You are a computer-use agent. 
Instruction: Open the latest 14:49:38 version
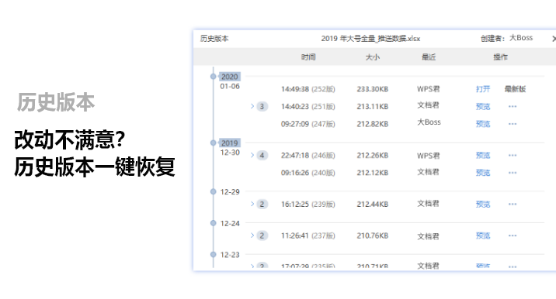(x=482, y=89)
